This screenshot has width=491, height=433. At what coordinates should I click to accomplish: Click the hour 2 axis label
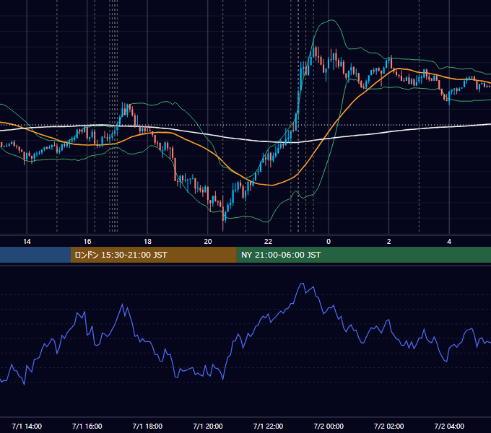(389, 242)
